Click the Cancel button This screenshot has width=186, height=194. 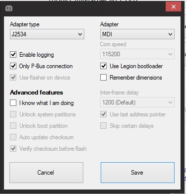[46, 173]
